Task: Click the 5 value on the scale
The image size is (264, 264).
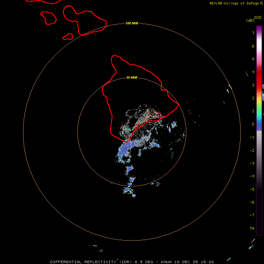Action: pos(253,59)
